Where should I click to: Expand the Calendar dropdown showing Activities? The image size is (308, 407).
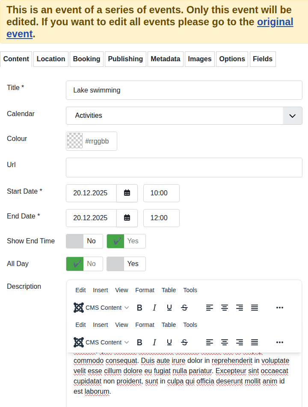[293, 116]
